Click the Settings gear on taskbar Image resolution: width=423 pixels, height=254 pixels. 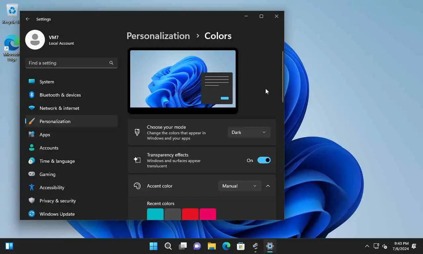[x=270, y=246]
